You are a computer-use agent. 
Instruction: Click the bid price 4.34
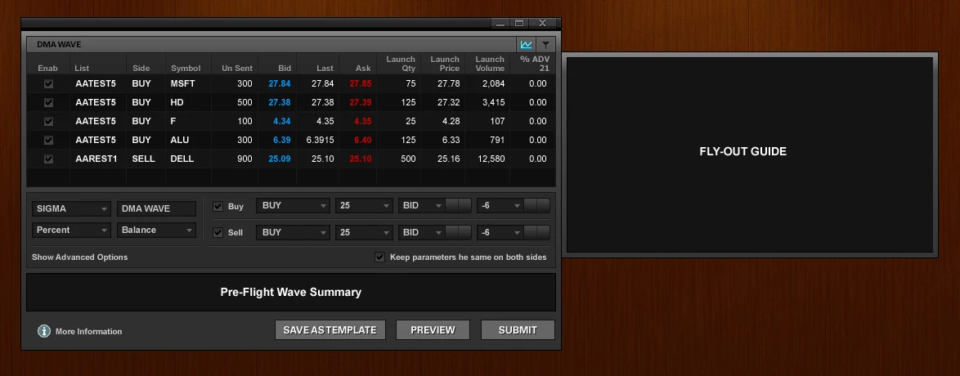click(281, 121)
